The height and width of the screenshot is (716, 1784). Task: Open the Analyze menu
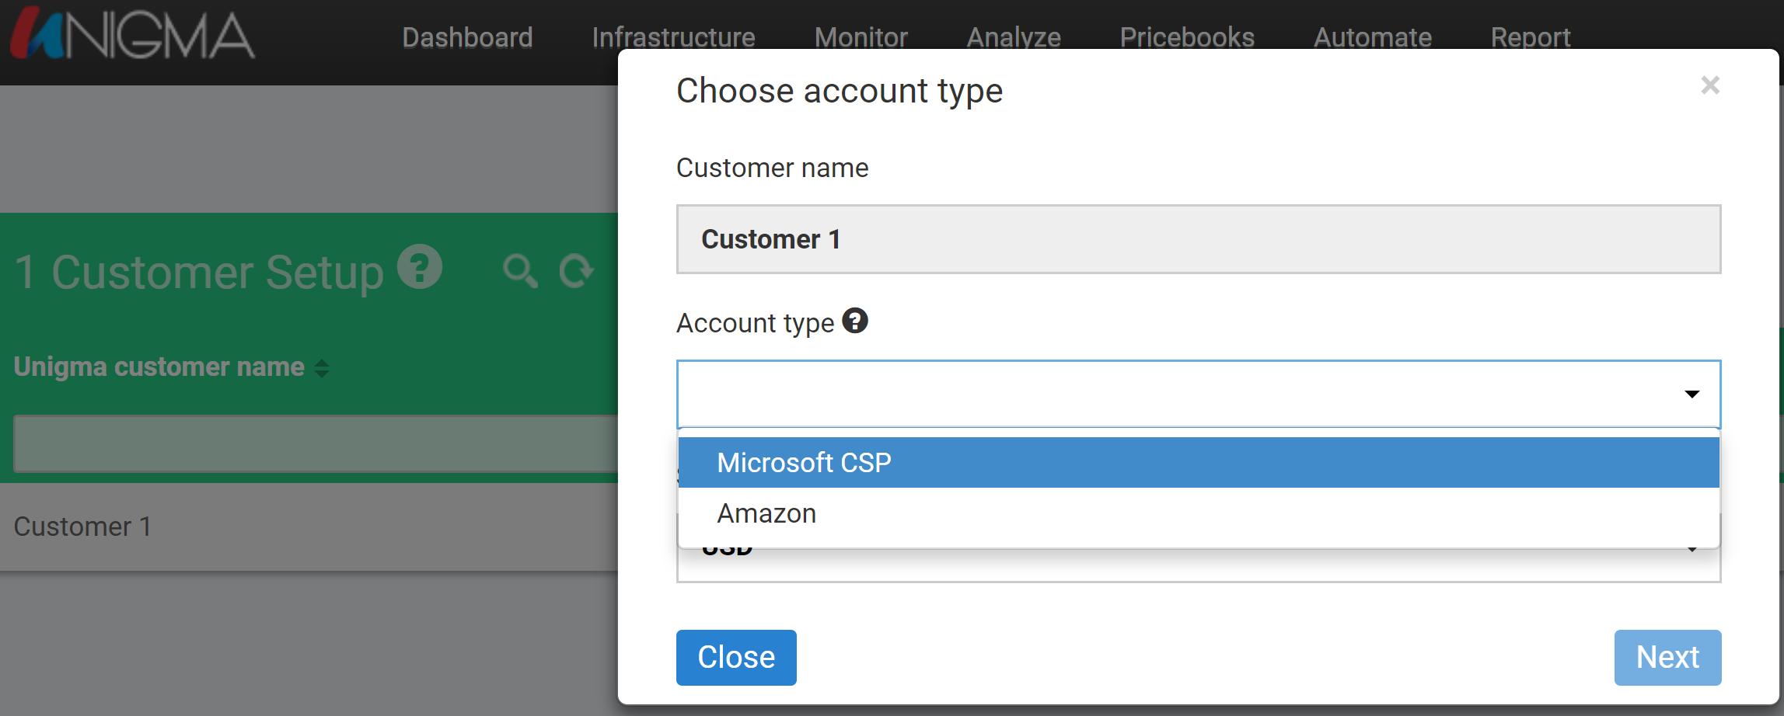1014,37
